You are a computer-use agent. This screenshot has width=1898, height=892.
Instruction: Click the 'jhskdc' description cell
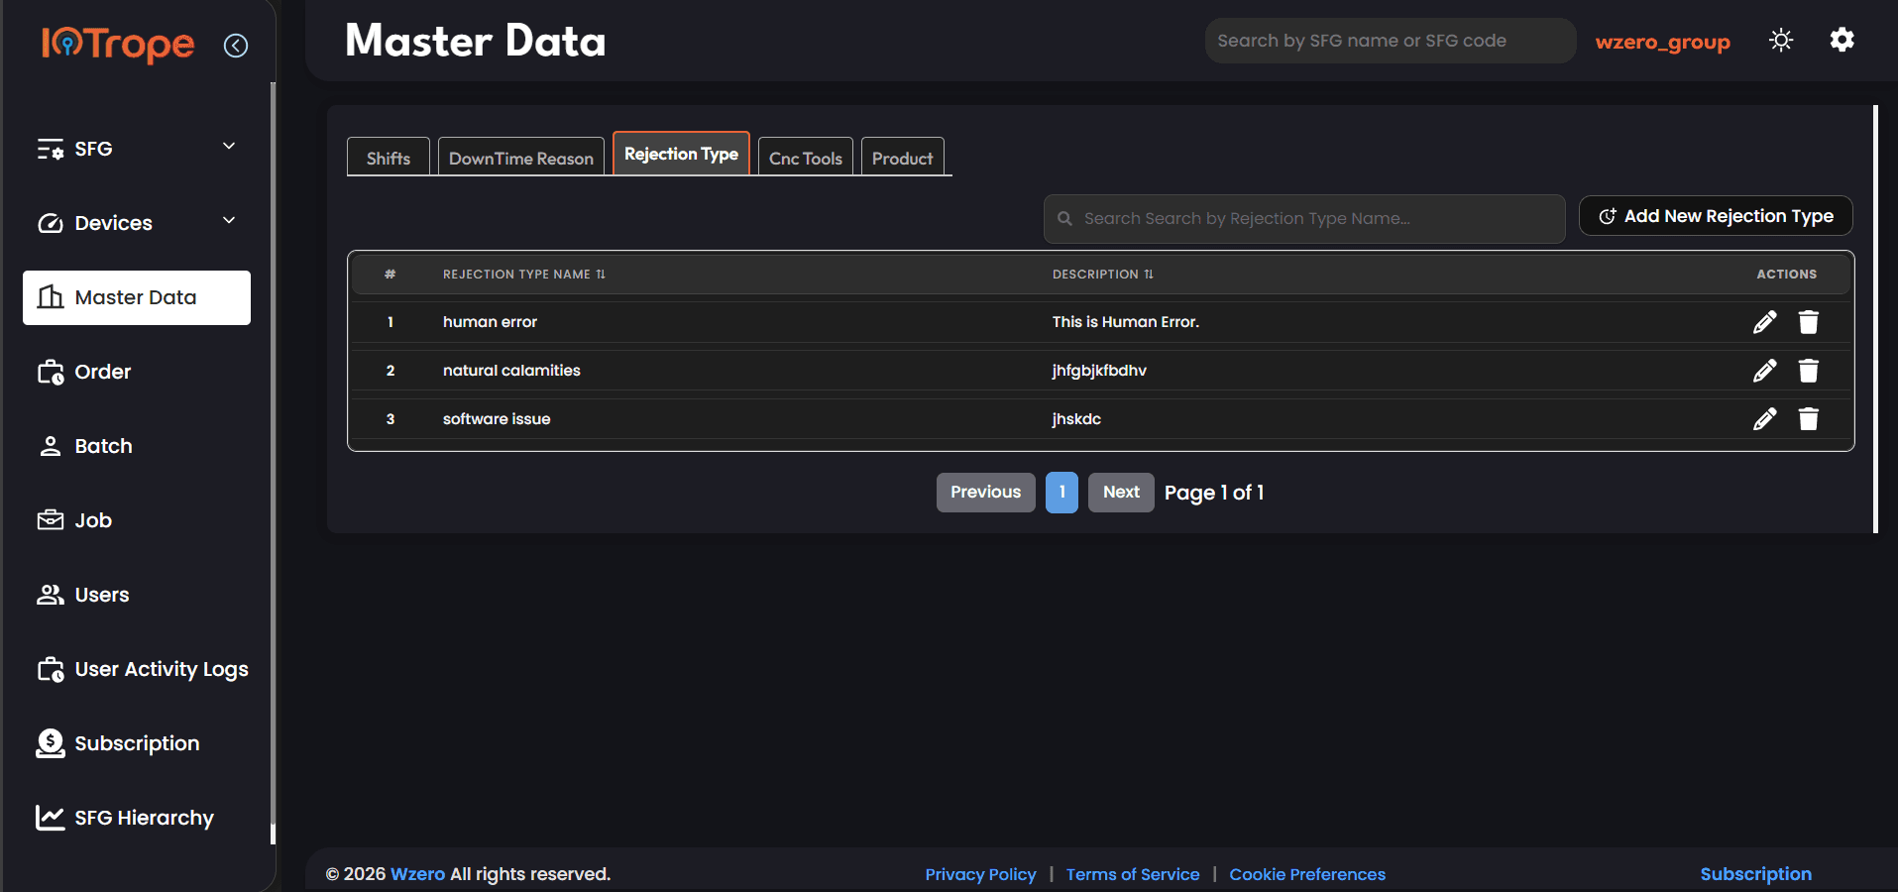pyautogui.click(x=1076, y=419)
